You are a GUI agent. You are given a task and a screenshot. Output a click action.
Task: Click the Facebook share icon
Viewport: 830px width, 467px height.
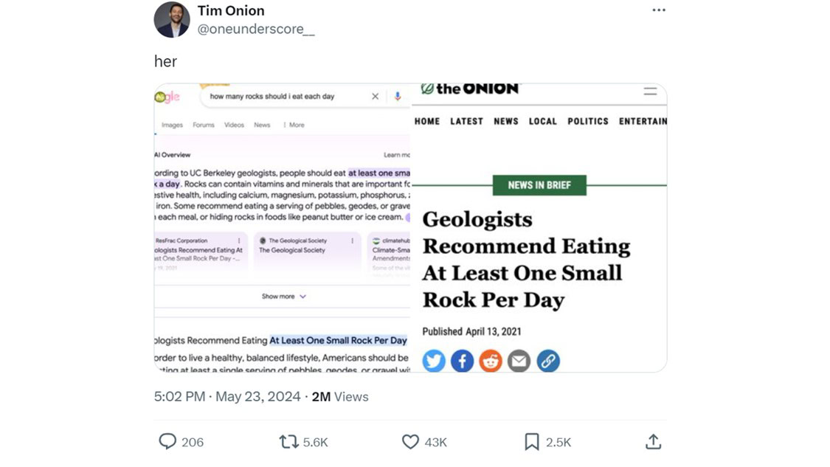click(x=463, y=361)
